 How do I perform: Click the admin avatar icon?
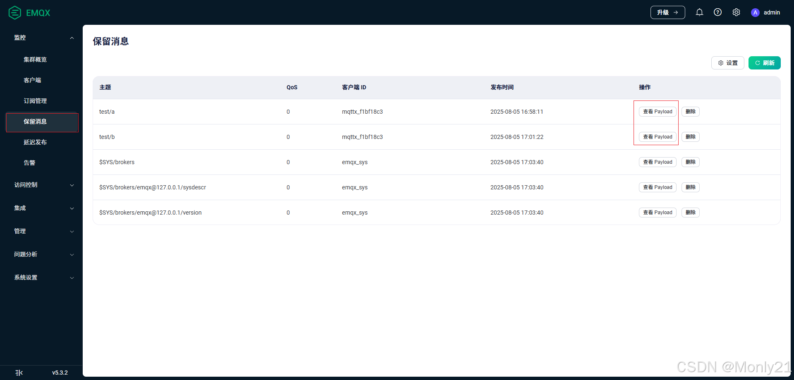pyautogui.click(x=755, y=12)
